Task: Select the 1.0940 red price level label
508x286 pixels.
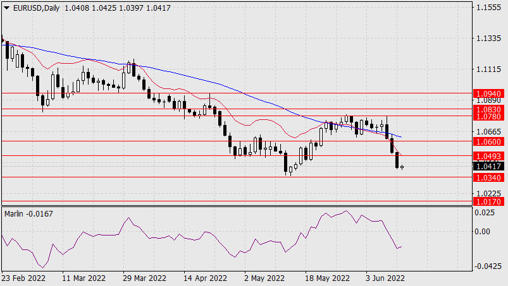Action: tap(489, 93)
